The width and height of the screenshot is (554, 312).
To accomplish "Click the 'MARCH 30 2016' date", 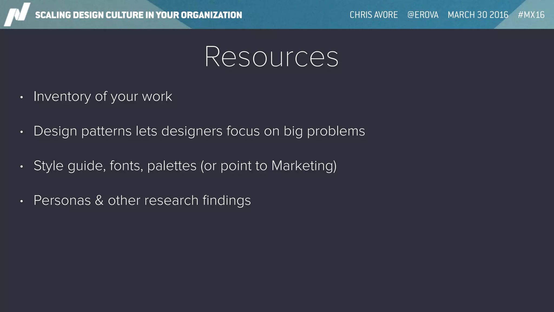I will click(478, 15).
